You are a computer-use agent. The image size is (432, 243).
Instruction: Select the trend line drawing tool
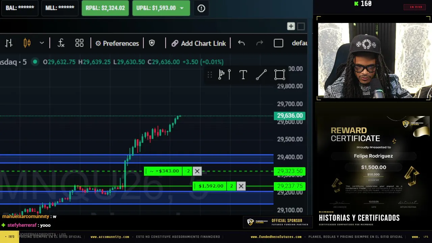pos(261,75)
